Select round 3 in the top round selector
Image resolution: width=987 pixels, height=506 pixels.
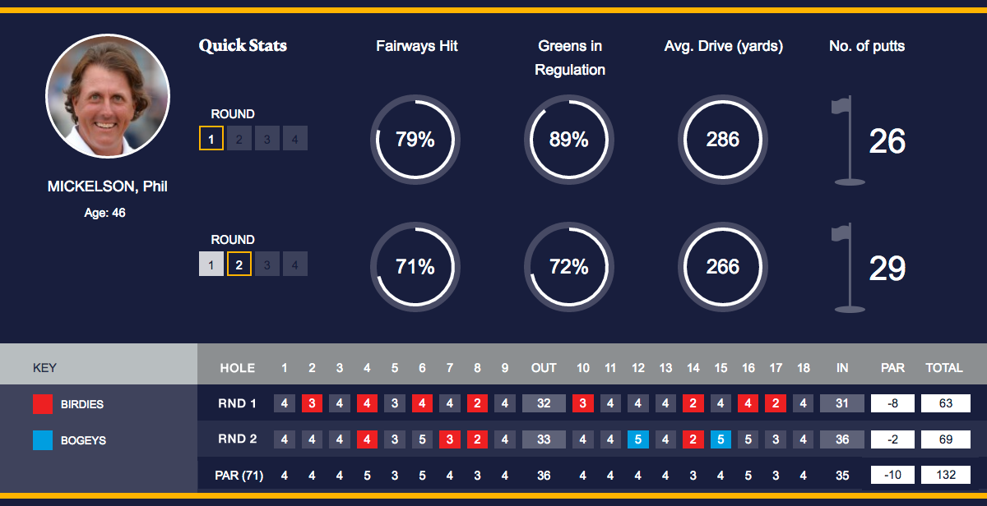266,139
